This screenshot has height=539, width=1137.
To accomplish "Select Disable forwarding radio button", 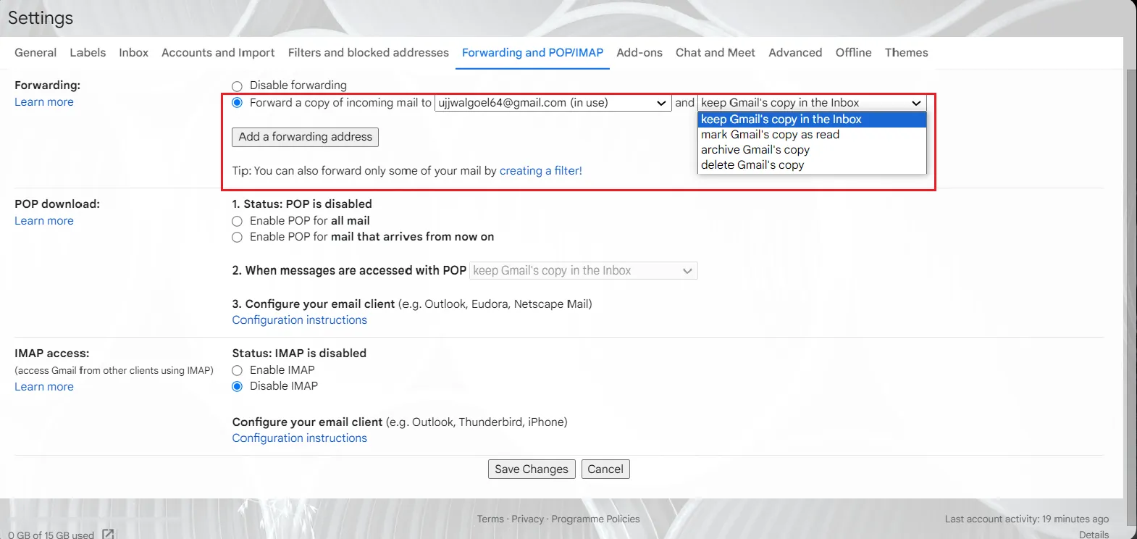I will [237, 86].
